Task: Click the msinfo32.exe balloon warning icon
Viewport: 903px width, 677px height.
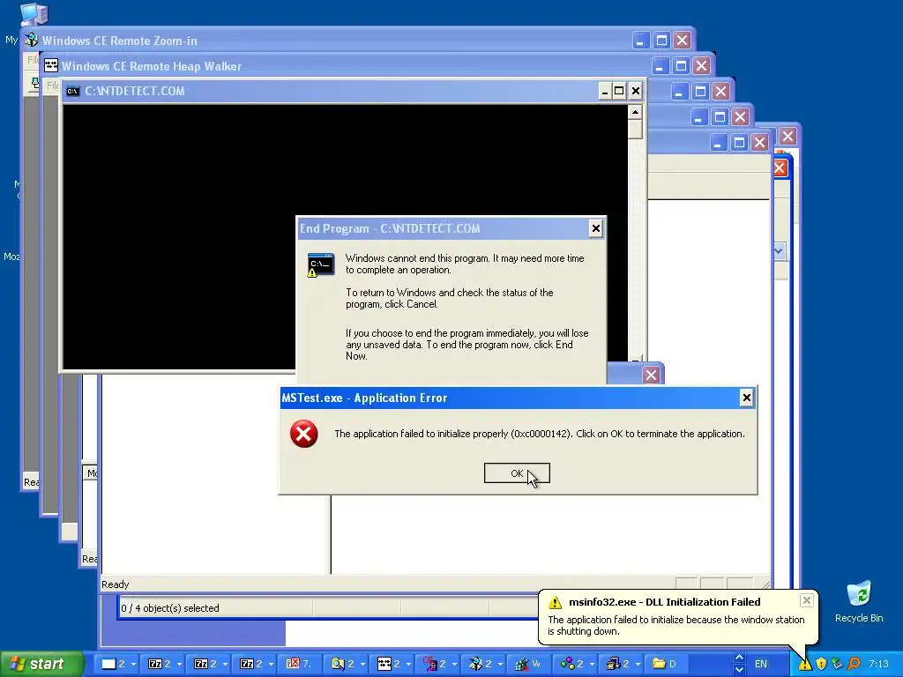Action: pos(555,602)
